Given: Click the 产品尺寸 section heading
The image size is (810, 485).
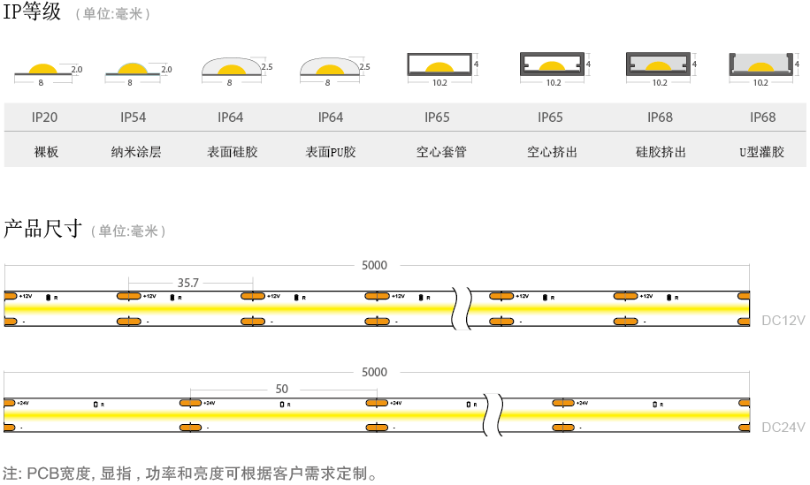Looking at the screenshot, I should [42, 230].
